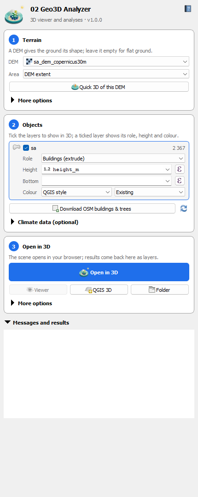198x497 pixels.
Task: Expand Climate data (optional) section
Action: 44,222
